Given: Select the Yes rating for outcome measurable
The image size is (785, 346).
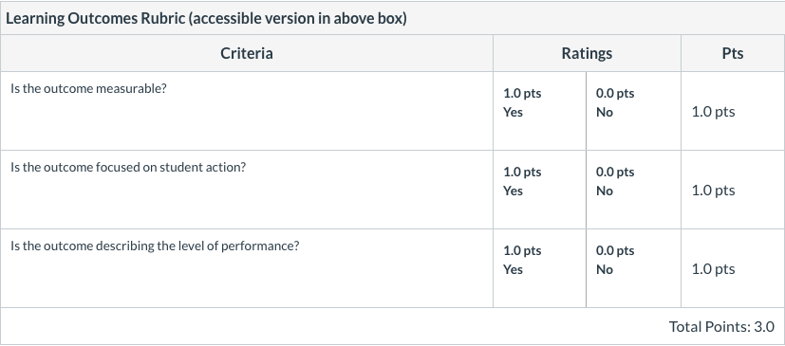Looking at the screenshot, I should (x=539, y=111).
